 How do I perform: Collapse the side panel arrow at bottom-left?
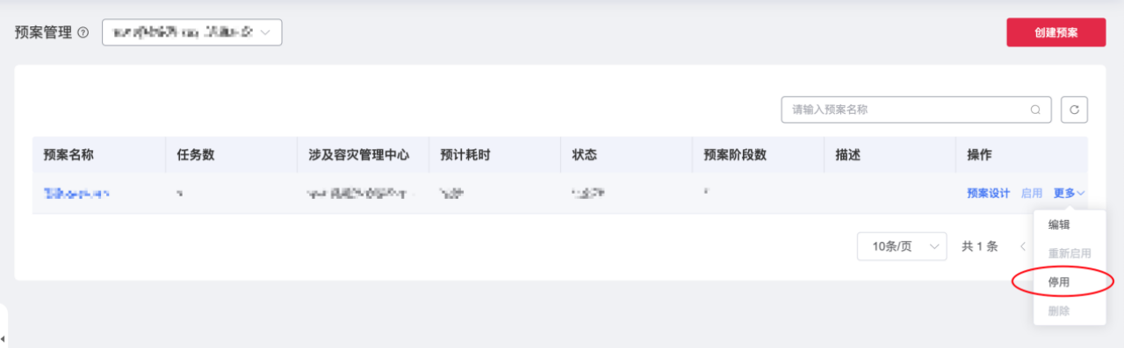click(4, 338)
